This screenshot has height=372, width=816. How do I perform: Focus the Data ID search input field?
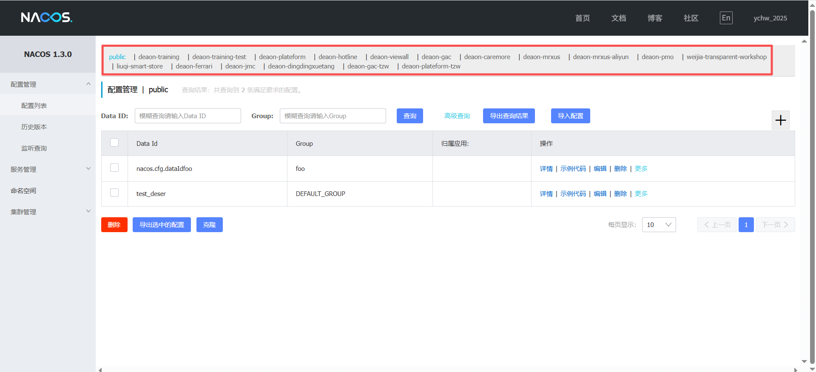tap(188, 116)
